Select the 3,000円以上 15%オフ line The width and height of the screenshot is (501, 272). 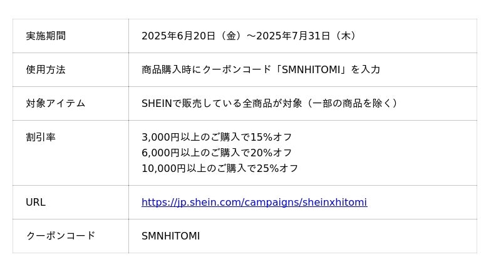pyautogui.click(x=217, y=138)
